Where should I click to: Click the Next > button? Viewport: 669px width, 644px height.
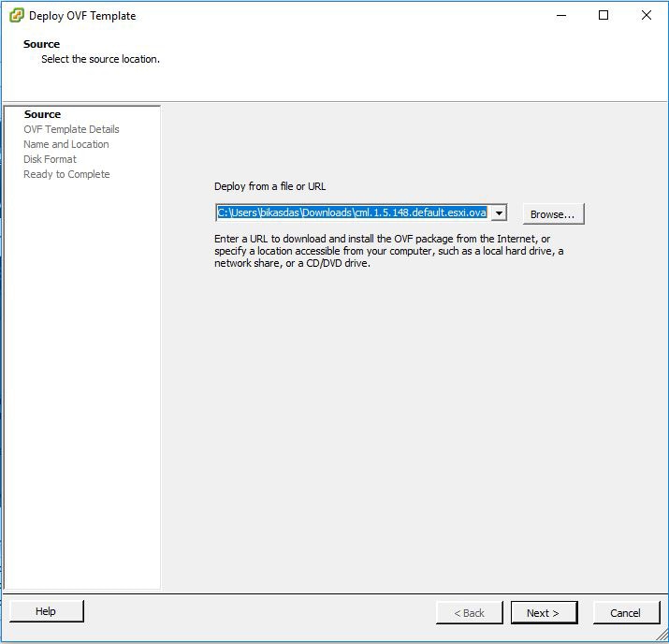coord(544,613)
